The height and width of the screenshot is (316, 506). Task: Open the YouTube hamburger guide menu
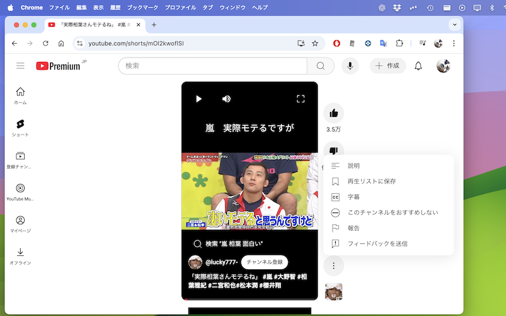(x=20, y=66)
